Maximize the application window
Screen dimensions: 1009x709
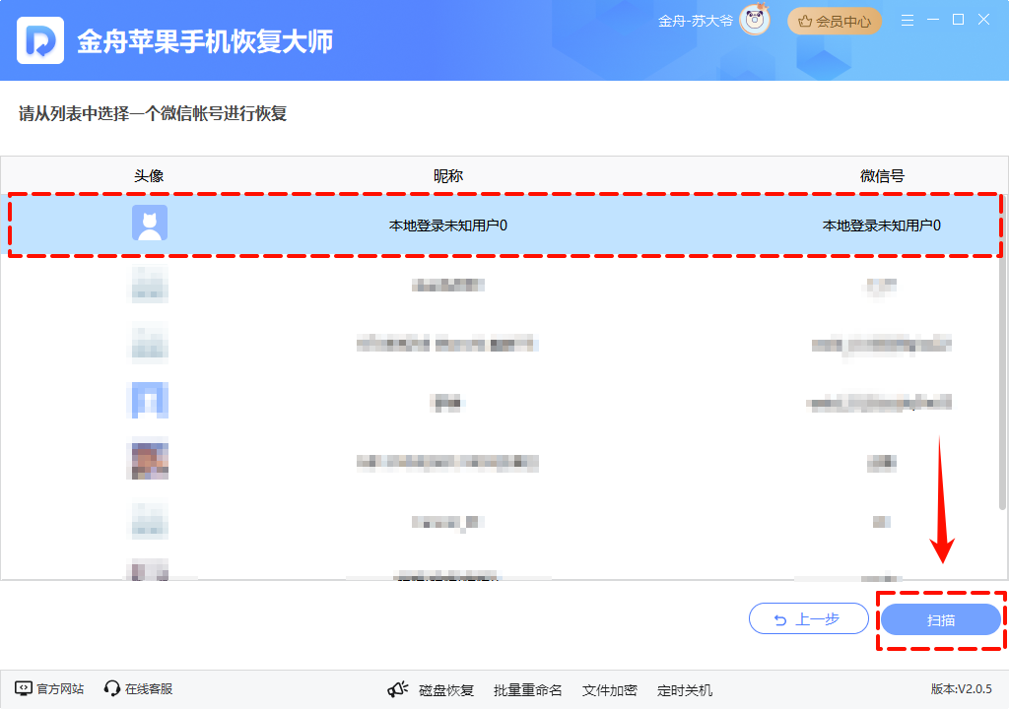click(958, 20)
